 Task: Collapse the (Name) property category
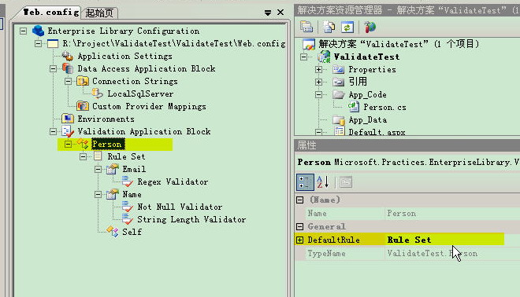click(300, 200)
